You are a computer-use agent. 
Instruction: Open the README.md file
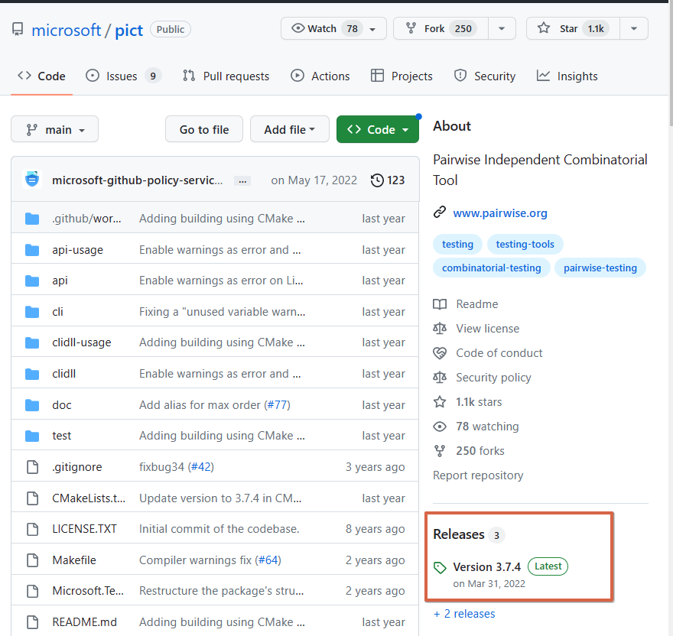coord(84,621)
